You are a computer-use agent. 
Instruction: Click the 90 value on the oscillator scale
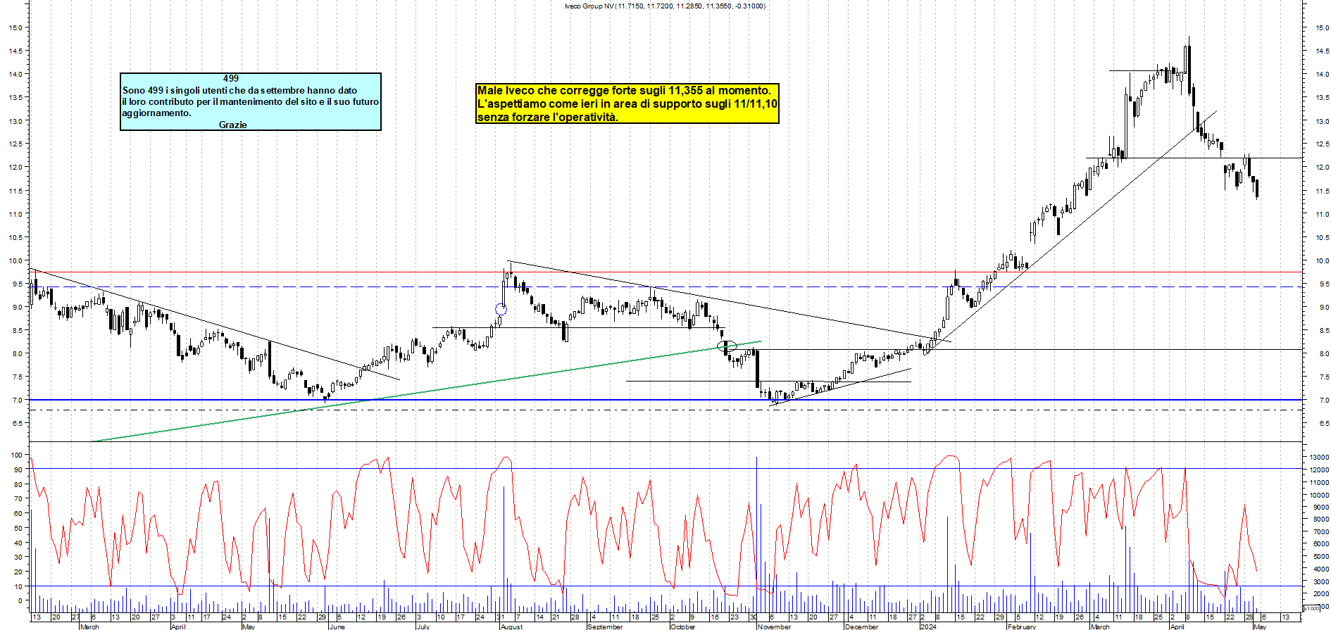[18, 470]
